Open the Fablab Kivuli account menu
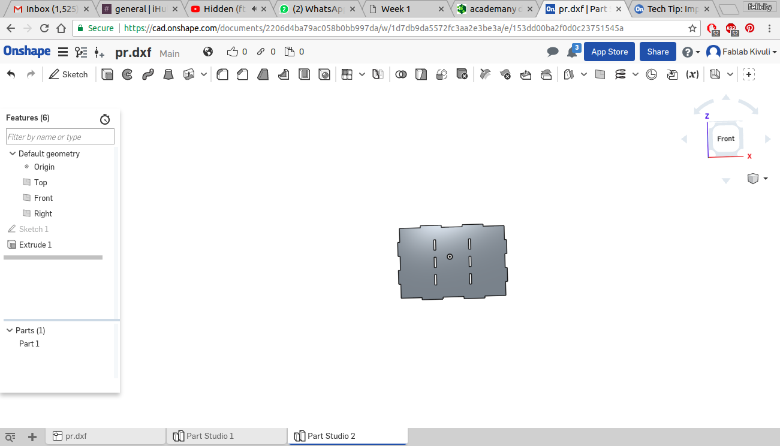The width and height of the screenshot is (780, 446). (x=742, y=52)
